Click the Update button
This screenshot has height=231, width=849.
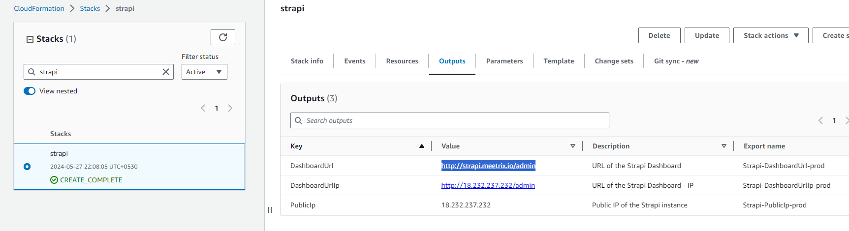click(707, 35)
